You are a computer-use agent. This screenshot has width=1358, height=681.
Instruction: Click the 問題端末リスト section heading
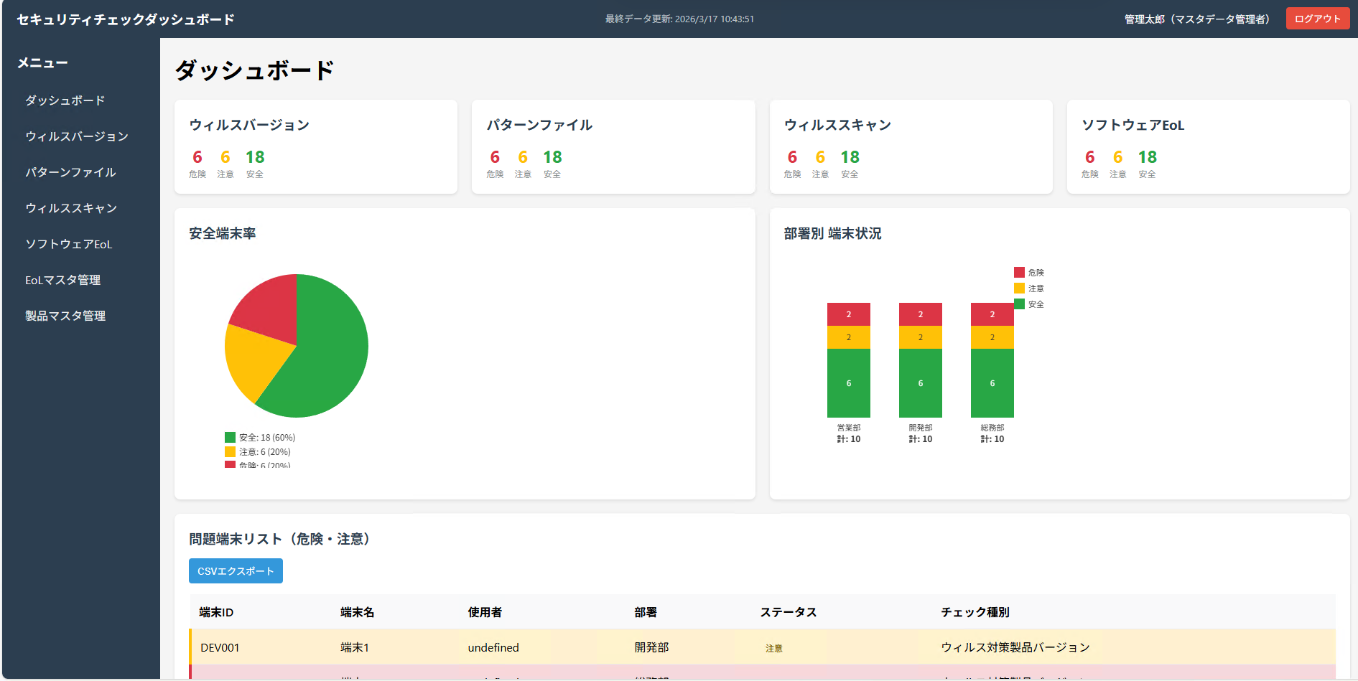tap(282, 539)
